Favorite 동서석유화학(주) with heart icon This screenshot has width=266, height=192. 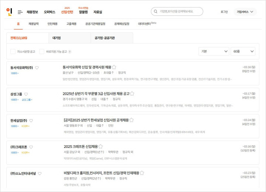tap(37, 68)
